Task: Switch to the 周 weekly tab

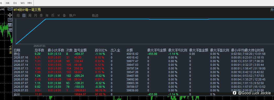Action: coord(30,15)
